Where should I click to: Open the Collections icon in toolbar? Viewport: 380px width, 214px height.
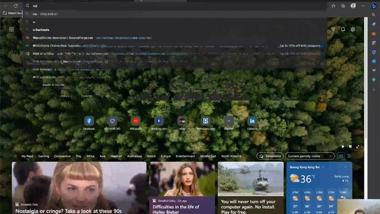343,6
